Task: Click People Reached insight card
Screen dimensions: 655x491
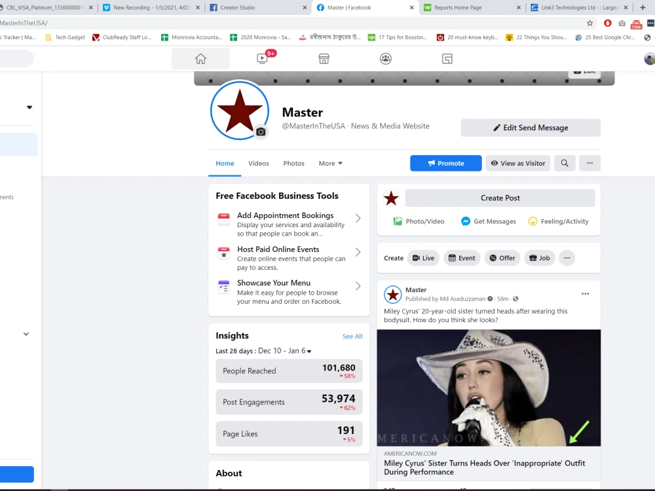Action: pyautogui.click(x=289, y=371)
